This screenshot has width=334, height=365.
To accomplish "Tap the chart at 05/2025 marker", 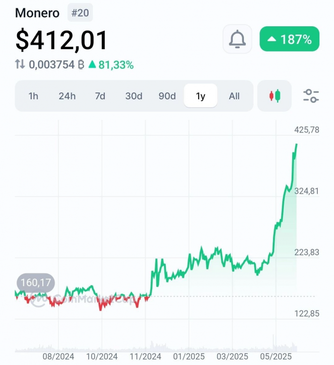I will 276,356.
